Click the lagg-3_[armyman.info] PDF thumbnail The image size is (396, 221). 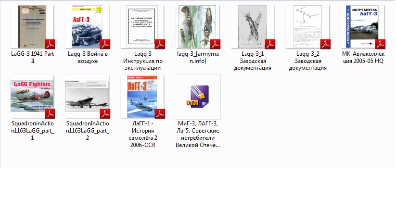[x=198, y=27]
